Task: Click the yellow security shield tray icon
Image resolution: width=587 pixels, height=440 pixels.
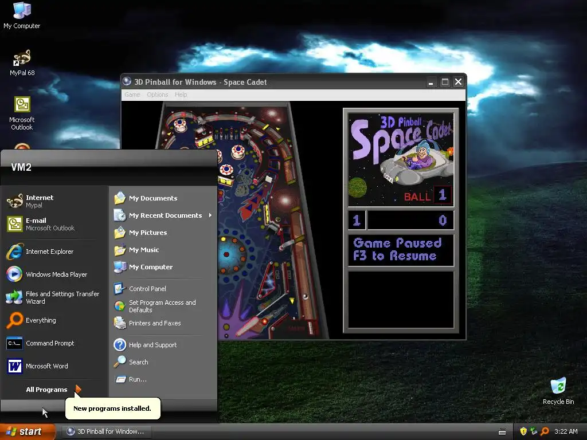Action: click(x=523, y=431)
